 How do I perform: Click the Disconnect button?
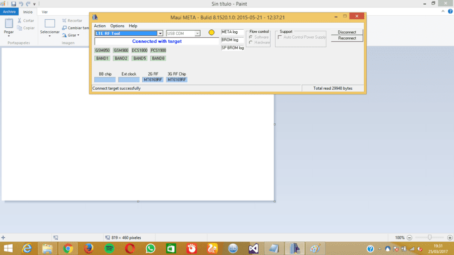347,32
